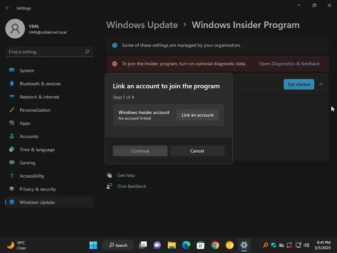Click the Windows Update sync icon
The width and height of the screenshot is (337, 253).
tap(12, 202)
